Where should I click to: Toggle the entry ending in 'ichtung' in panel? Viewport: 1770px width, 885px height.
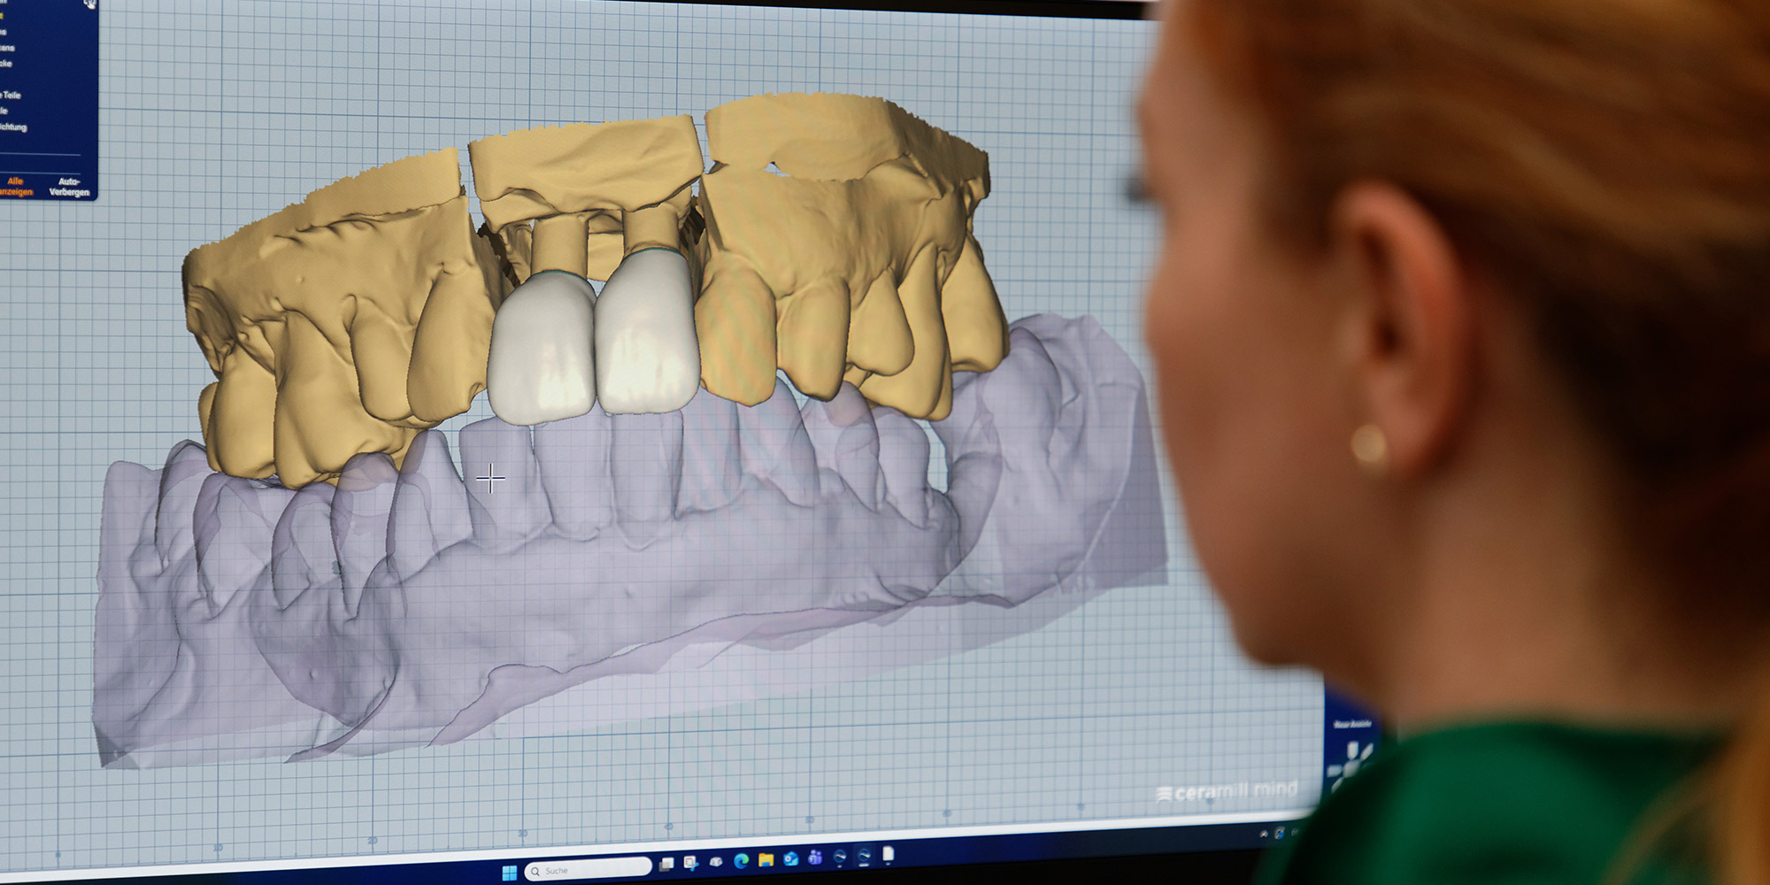point(13,127)
